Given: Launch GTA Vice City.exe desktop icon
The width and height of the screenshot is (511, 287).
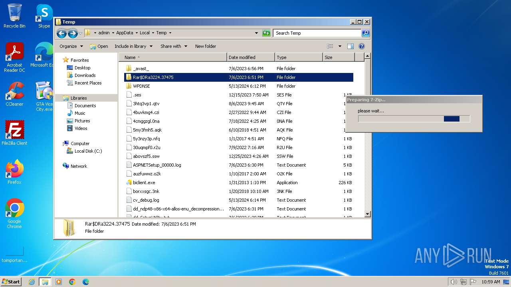Looking at the screenshot, I should click(44, 96).
